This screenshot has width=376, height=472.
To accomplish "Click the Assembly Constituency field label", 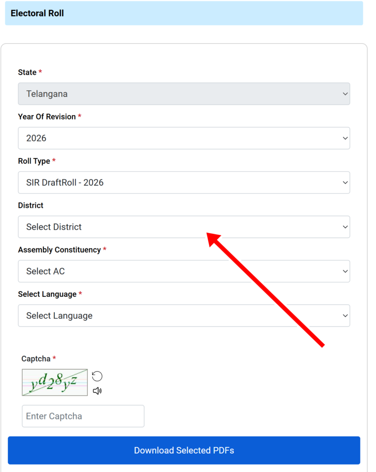I will pos(60,250).
